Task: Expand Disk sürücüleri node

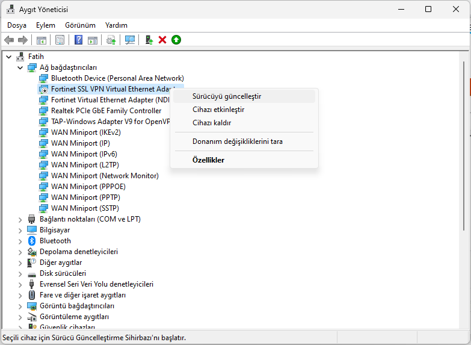Action: [x=20, y=273]
